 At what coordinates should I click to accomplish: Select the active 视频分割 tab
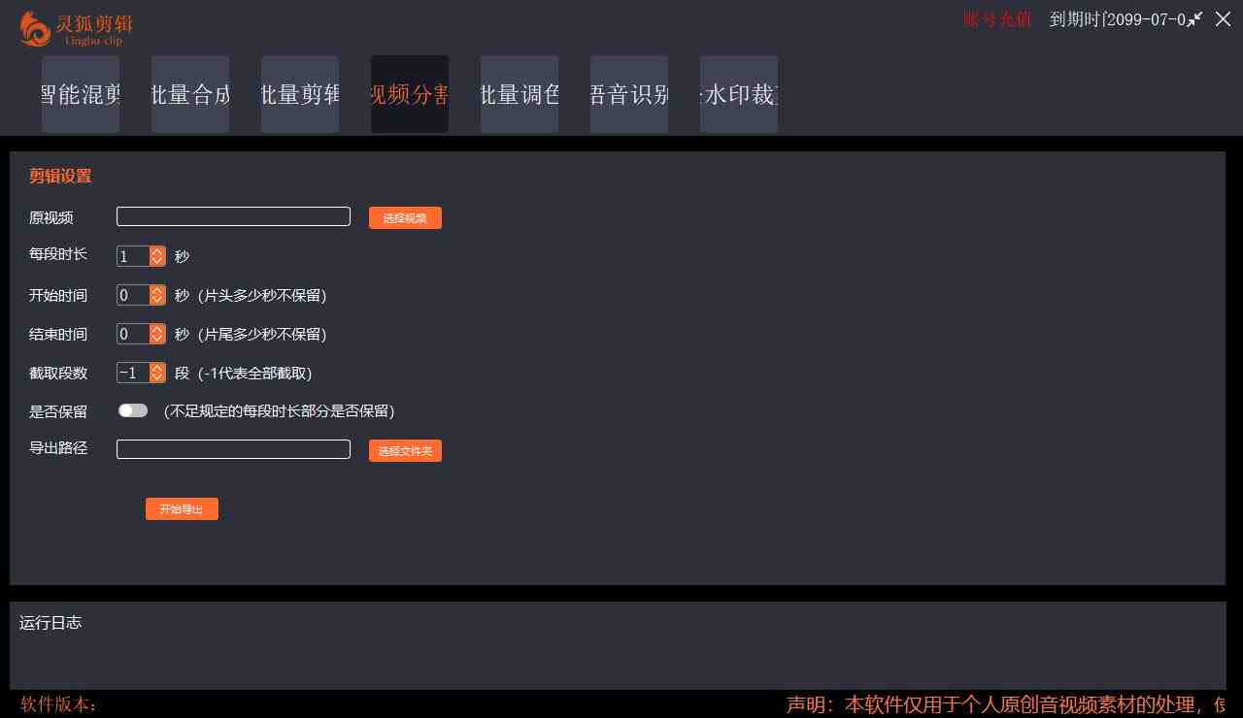(410, 94)
